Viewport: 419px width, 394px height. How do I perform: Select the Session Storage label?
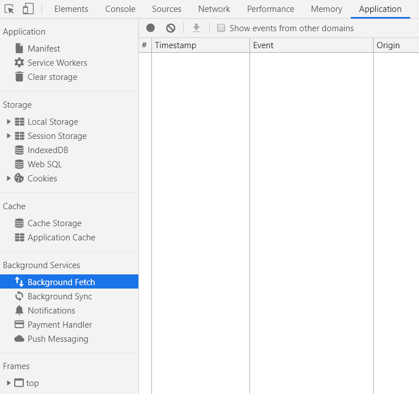point(57,136)
